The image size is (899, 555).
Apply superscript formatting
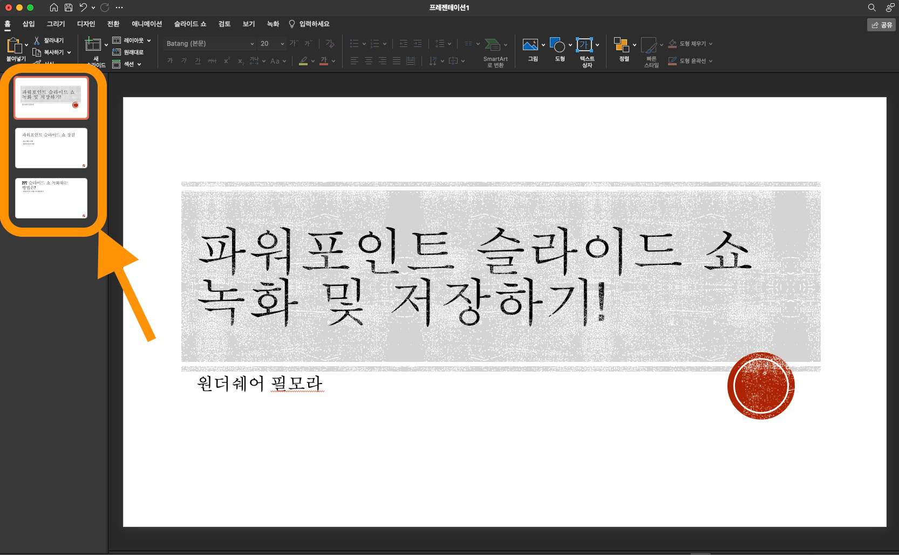227,61
